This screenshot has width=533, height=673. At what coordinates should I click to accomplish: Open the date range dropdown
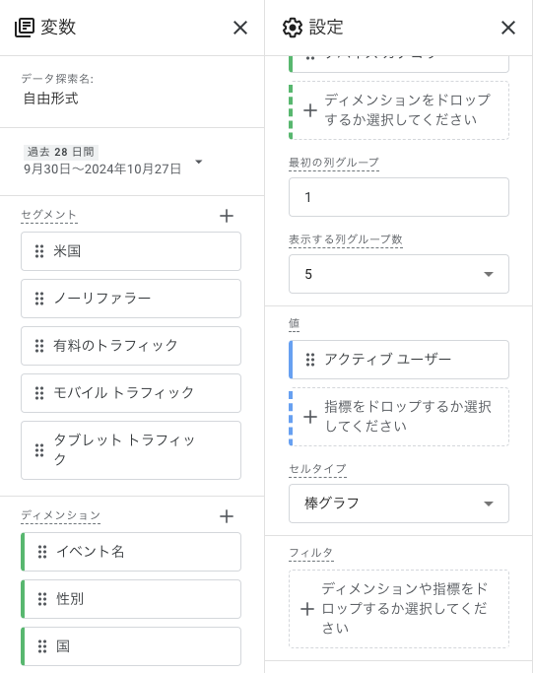click(x=199, y=162)
